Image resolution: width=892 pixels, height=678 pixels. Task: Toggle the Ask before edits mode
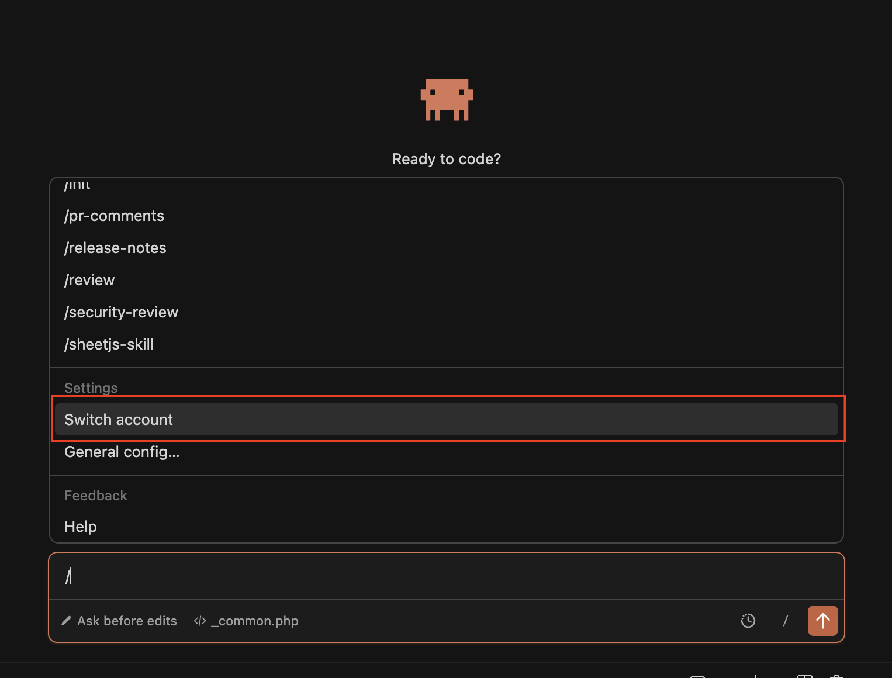coord(119,621)
